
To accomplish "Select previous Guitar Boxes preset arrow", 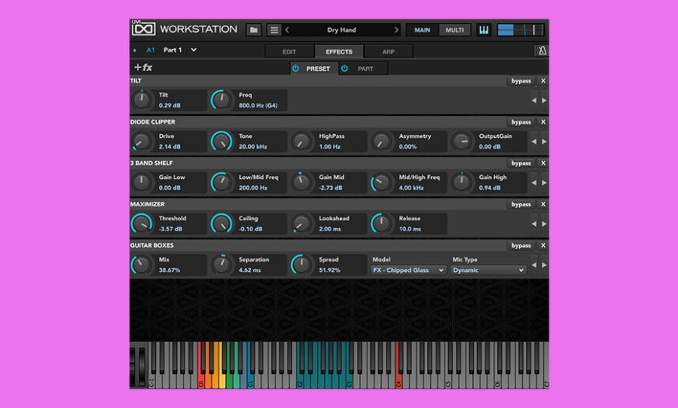I will tap(534, 265).
